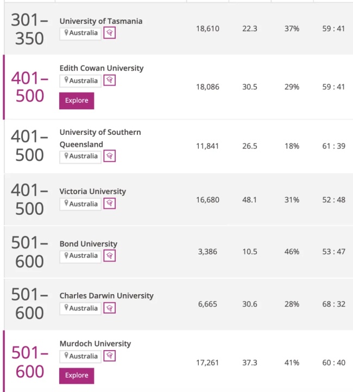Click Explore button under Murdoch University
353x392 pixels.
pyautogui.click(x=77, y=376)
